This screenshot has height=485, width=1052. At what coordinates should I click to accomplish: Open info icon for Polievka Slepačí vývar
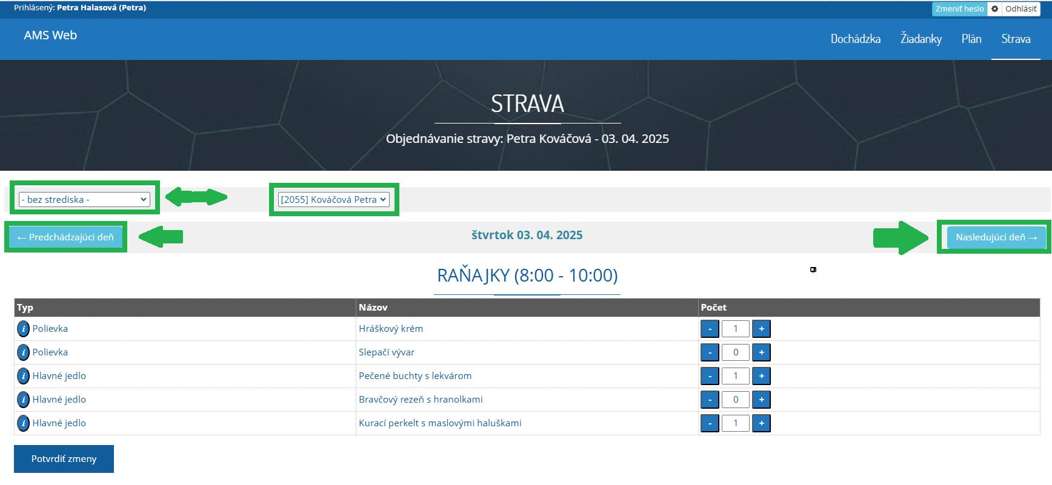[x=23, y=352]
